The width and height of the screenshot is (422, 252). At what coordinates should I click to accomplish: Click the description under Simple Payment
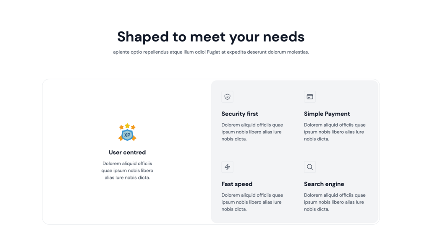(335, 132)
